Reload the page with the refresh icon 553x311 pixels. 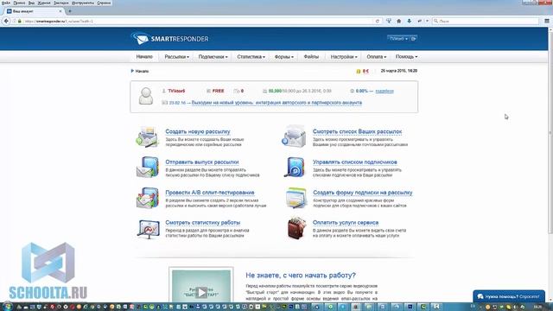[378, 21]
